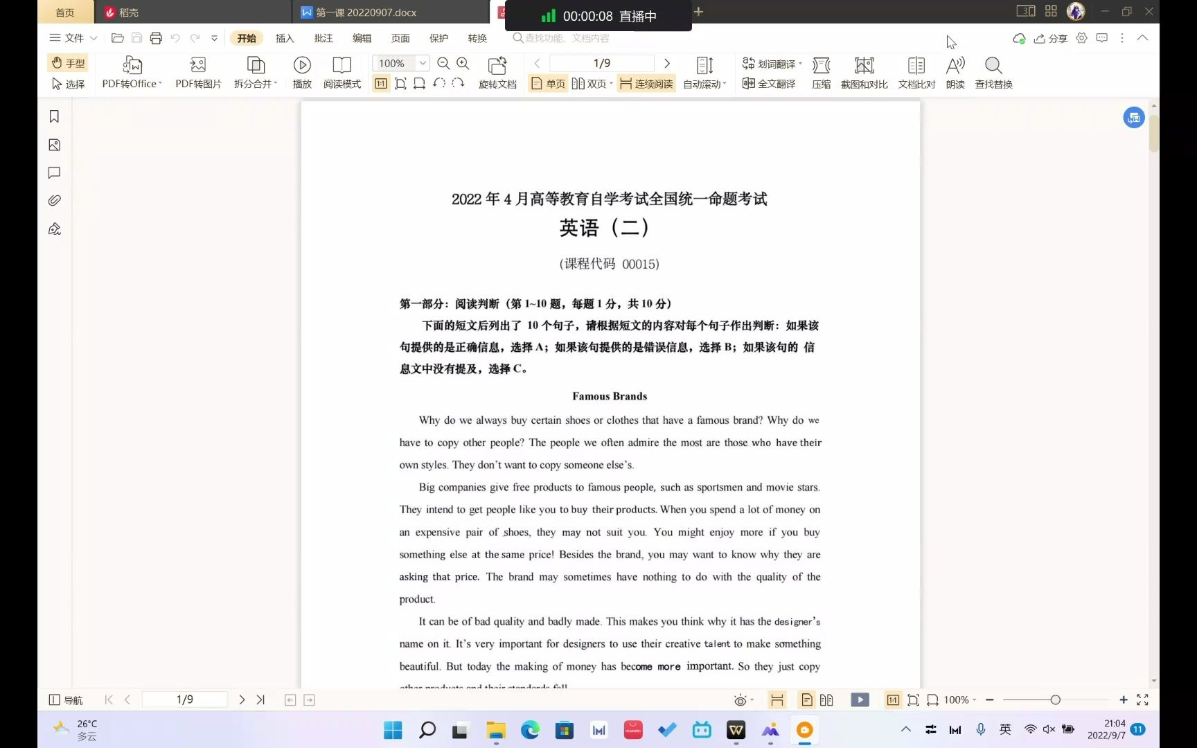Open the comments panel in sidebar
This screenshot has width=1197, height=748.
54,172
